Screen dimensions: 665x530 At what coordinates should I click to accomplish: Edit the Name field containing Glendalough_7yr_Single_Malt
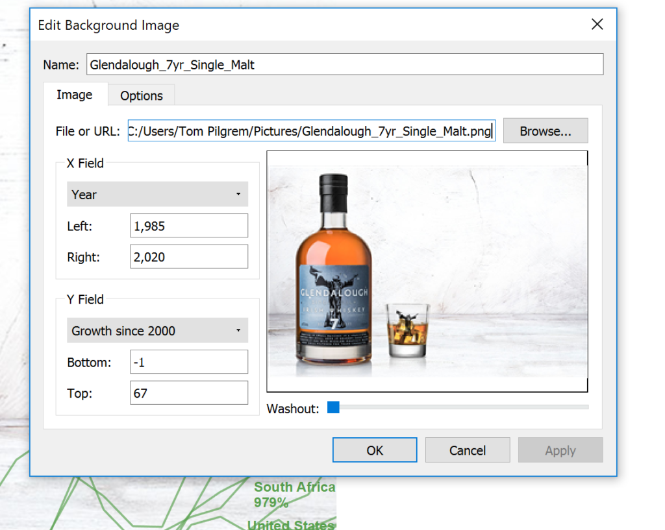click(x=345, y=64)
